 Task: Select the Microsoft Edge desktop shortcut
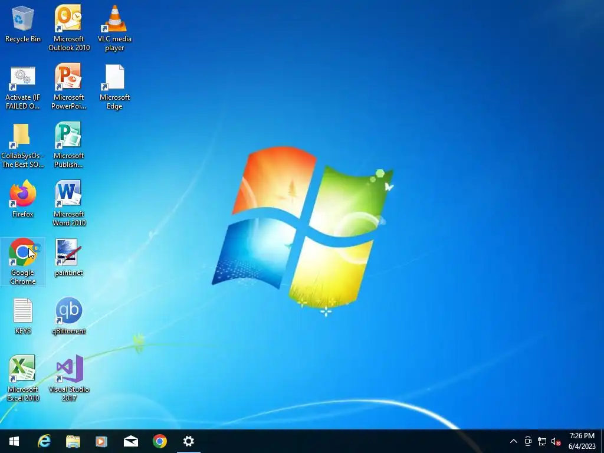click(114, 87)
